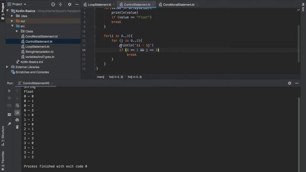Stop the running process
This screenshot has height=172, width=306.
(x=10, y=98)
